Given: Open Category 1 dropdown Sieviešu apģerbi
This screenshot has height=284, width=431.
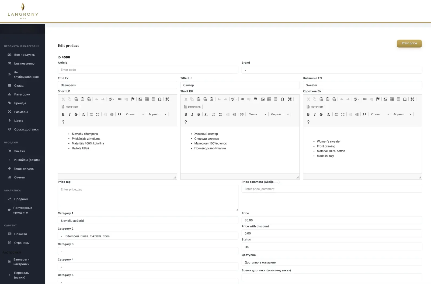Looking at the screenshot, I should [x=148, y=220].
